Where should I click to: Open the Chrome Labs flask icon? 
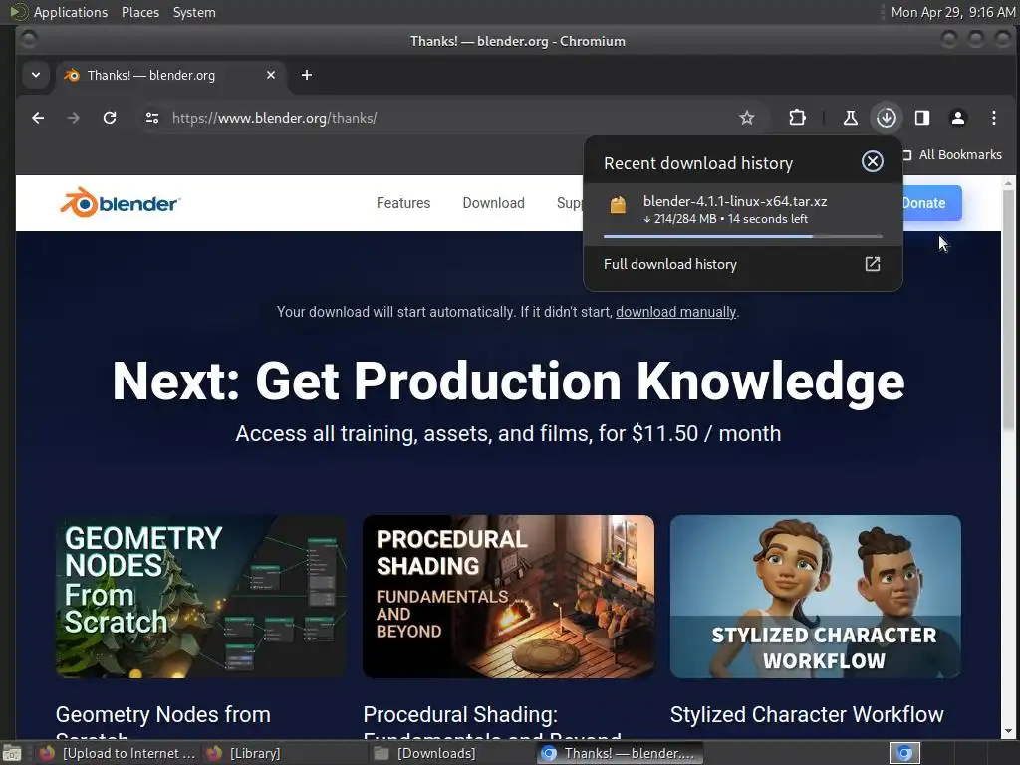pyautogui.click(x=851, y=118)
